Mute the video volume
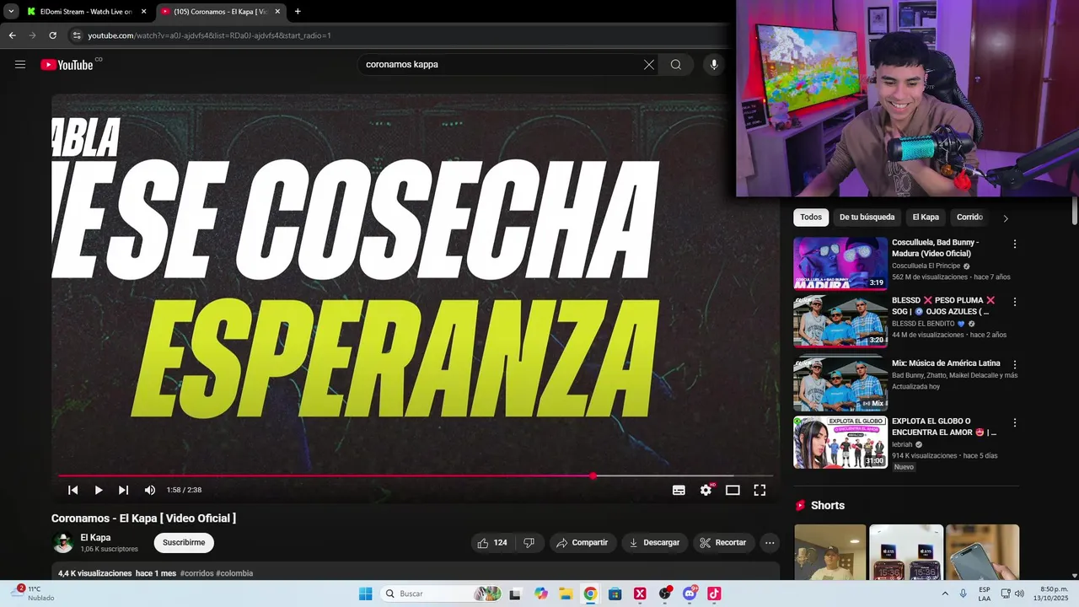The image size is (1079, 607). coord(149,490)
